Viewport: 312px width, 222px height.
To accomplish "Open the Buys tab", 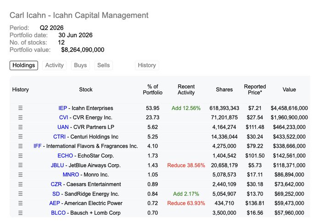I will [x=80, y=65].
